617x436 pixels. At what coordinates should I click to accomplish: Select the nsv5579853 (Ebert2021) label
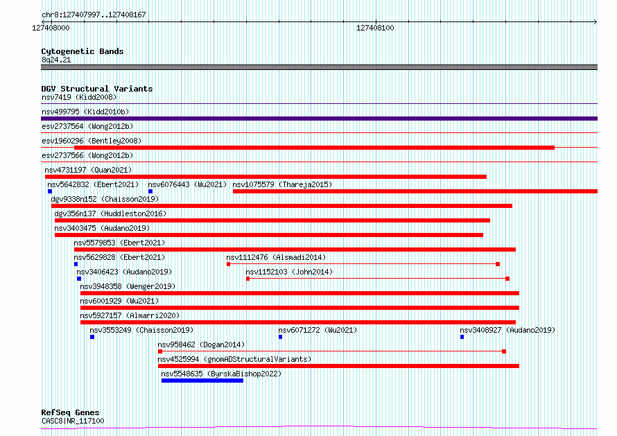[119, 243]
